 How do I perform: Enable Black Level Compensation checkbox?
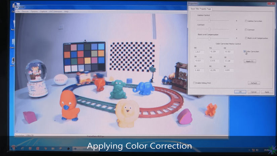pyautogui.click(x=246, y=38)
